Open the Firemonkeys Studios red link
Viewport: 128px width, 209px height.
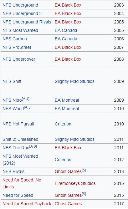pyautogui.click(x=75, y=183)
